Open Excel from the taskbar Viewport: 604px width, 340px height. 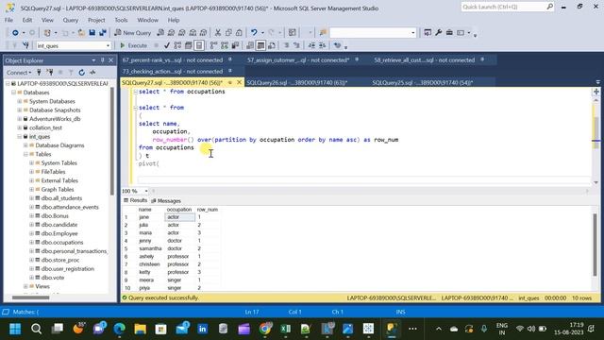285,329
